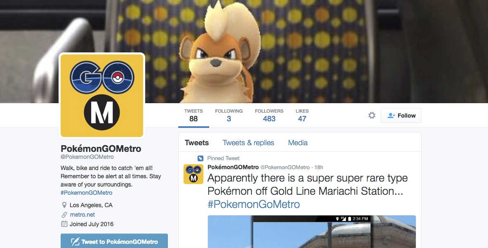
Task: Click Tweet to PokémonGOMetro button
Action: tap(114, 241)
